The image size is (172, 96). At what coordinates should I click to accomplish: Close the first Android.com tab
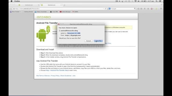coord(38,5)
